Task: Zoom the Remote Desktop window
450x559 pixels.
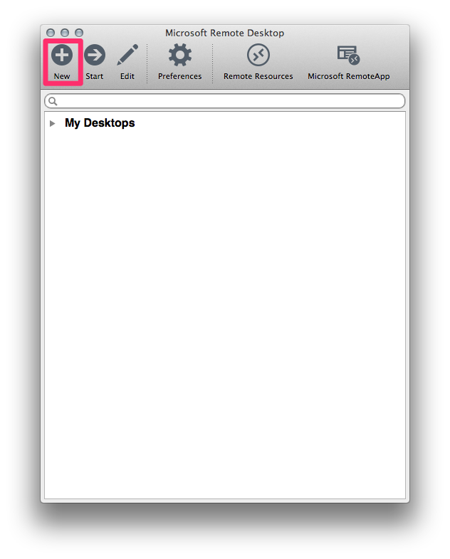Action: point(79,33)
